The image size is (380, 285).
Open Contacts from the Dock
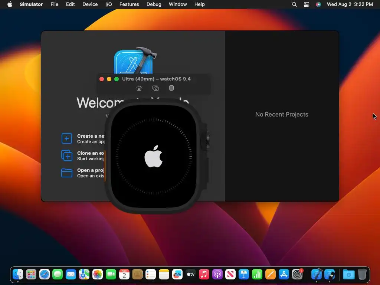coord(137,274)
